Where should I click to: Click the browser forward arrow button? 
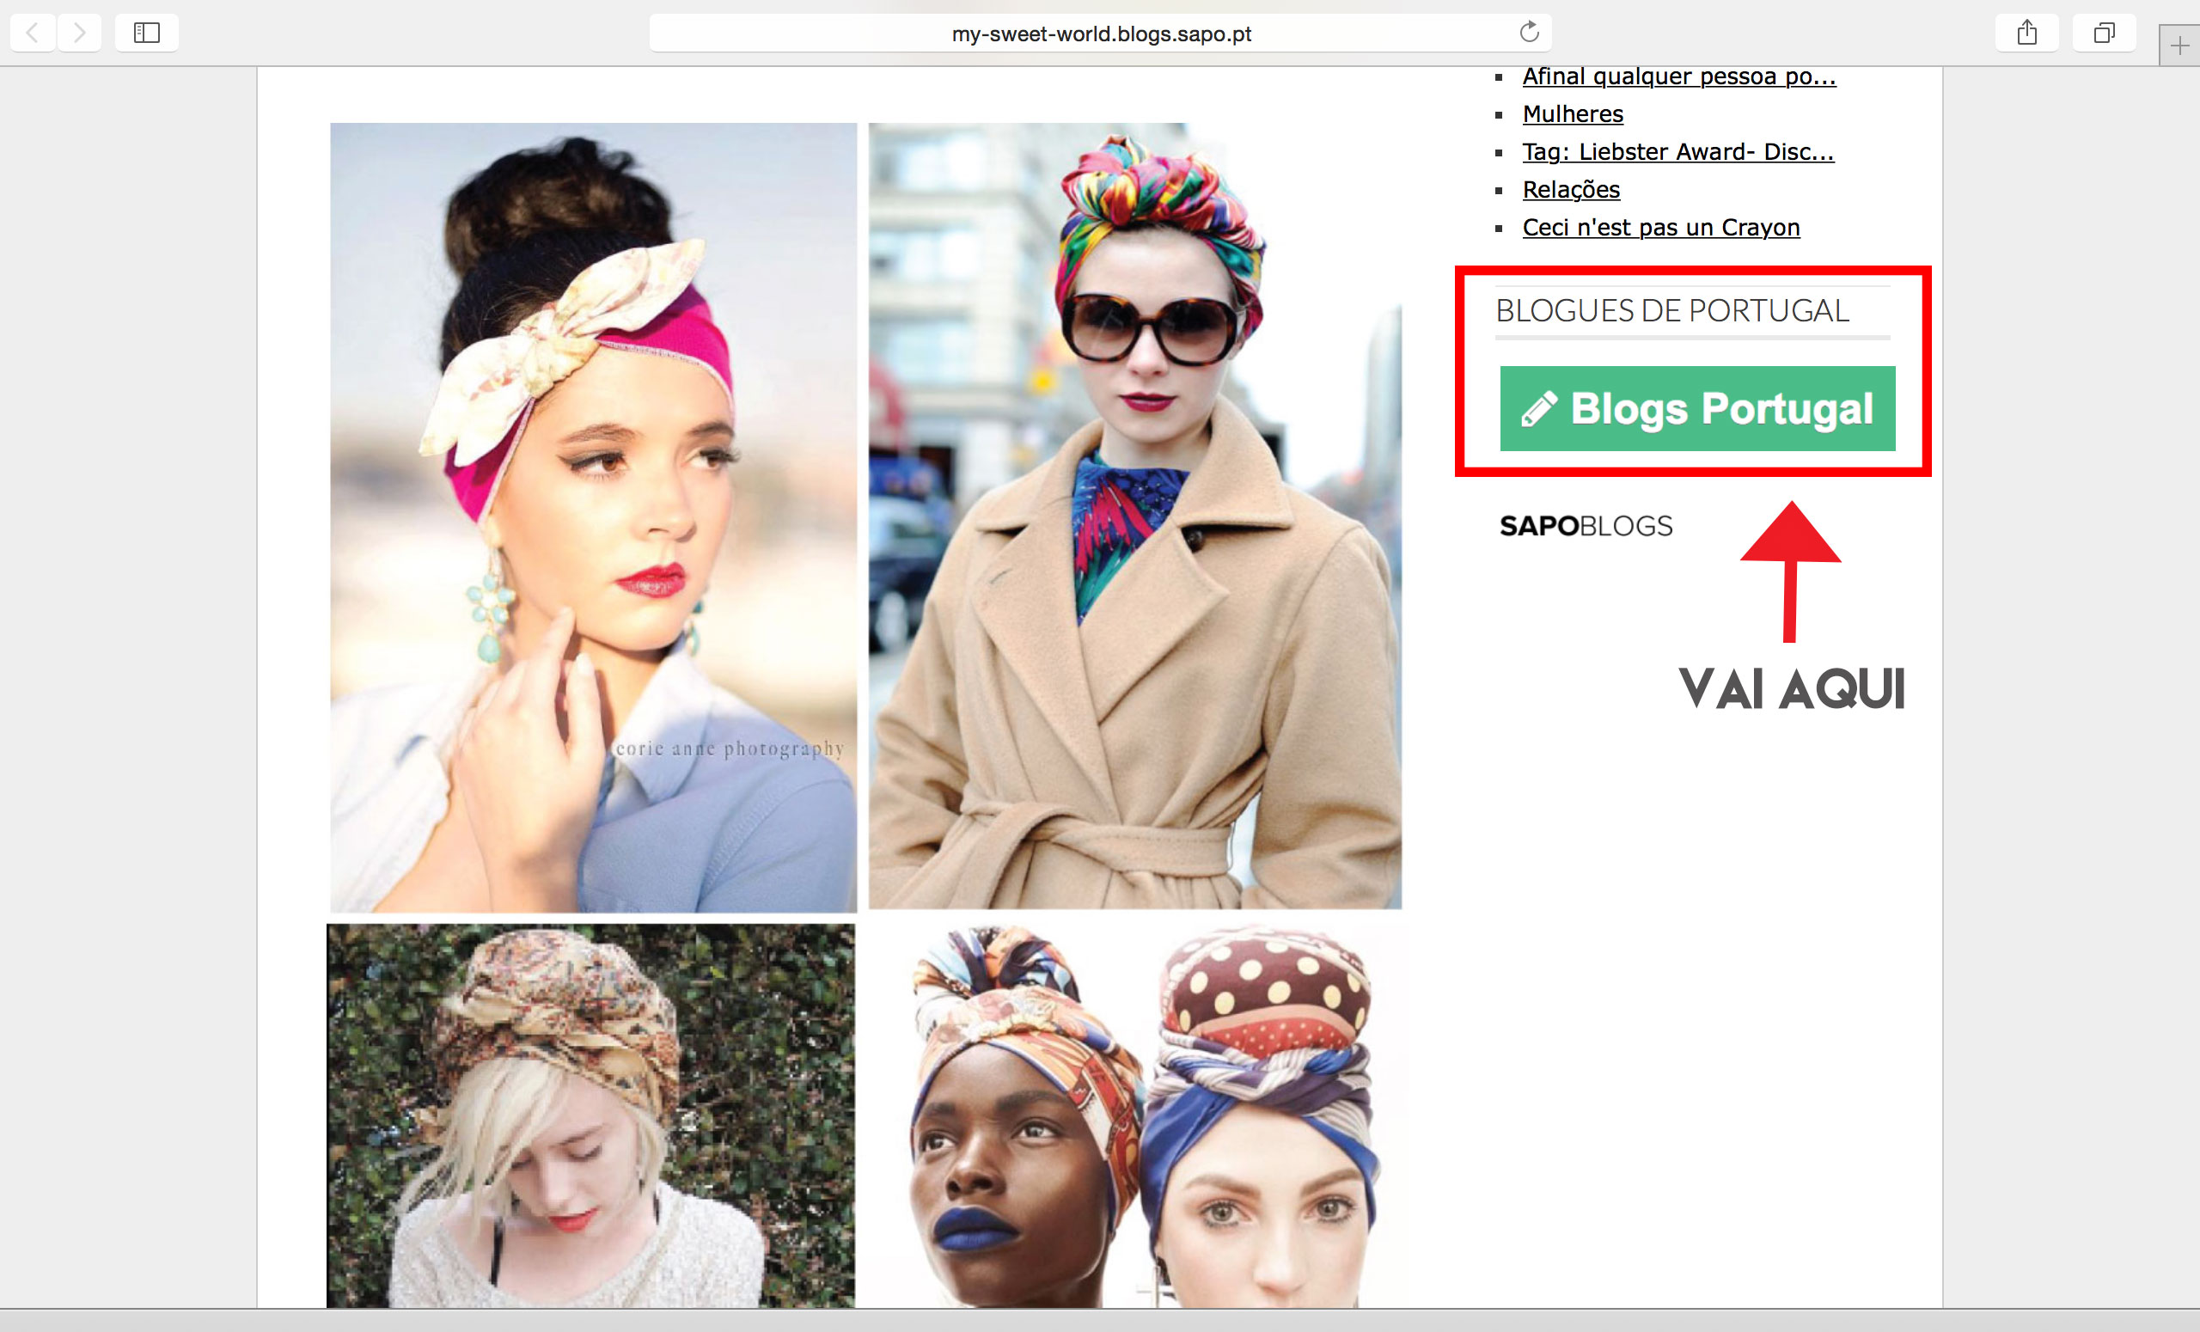(79, 33)
